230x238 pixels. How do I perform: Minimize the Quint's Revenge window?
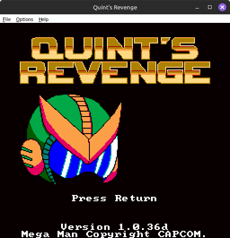point(197,7)
